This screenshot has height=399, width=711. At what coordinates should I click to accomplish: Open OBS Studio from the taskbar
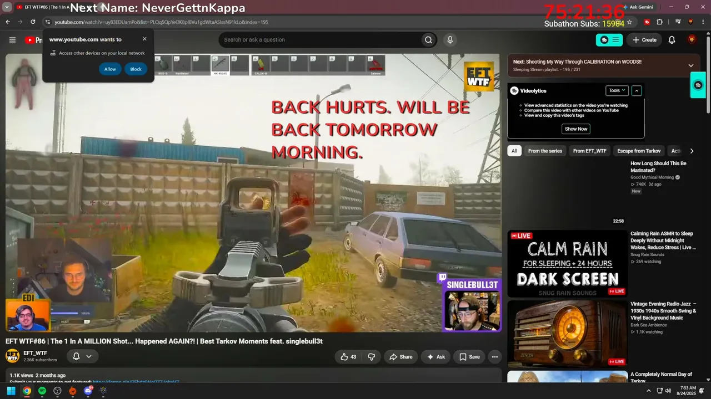point(57,391)
